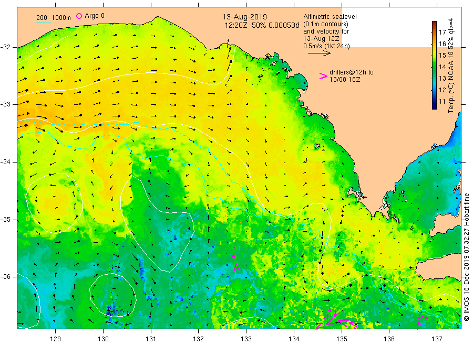This screenshot has width=473, height=346.
Task: Click the magenta Argo circle marker in legend
Action: (79, 16)
